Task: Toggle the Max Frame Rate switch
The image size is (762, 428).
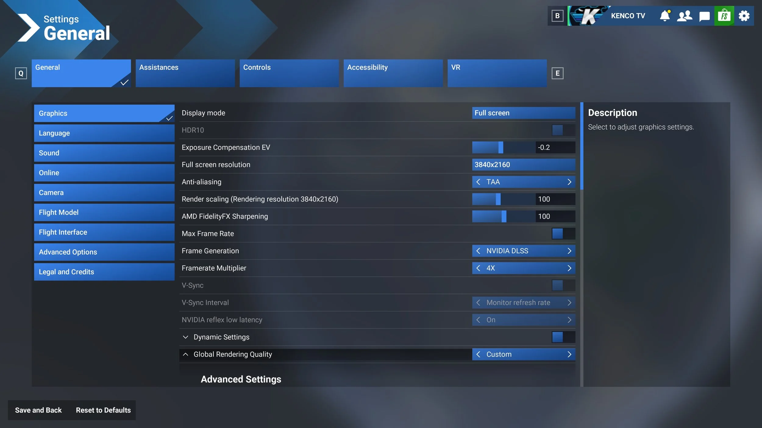Action: pyautogui.click(x=563, y=234)
